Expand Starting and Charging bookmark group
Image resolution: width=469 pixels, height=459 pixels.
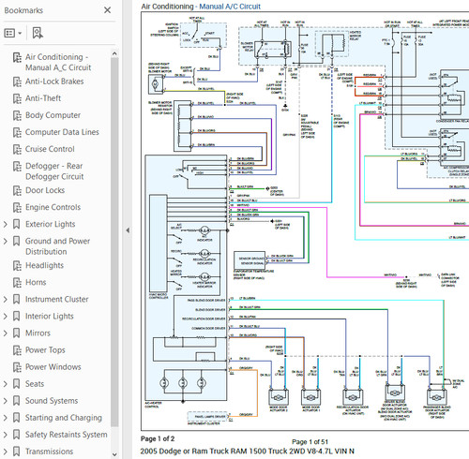(6, 418)
